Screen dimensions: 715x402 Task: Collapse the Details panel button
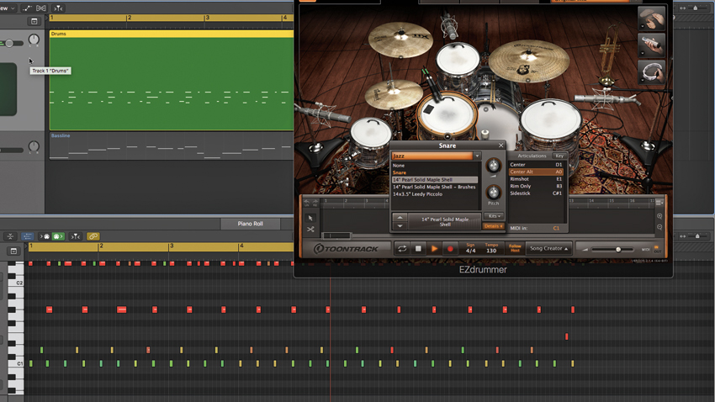pyautogui.click(x=493, y=226)
